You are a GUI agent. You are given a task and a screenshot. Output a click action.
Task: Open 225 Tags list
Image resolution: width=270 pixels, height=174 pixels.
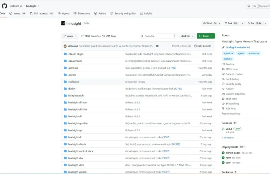109,36
